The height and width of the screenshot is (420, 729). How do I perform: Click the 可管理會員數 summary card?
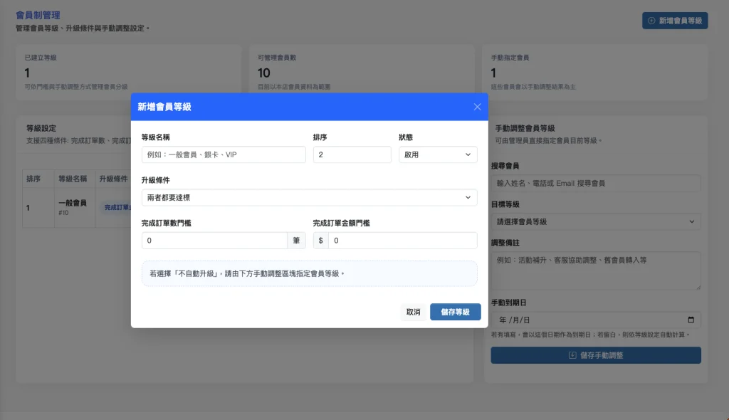click(362, 73)
